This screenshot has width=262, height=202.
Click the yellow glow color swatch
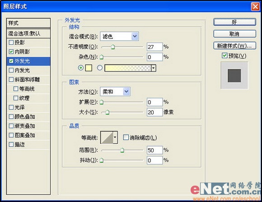[89, 68]
